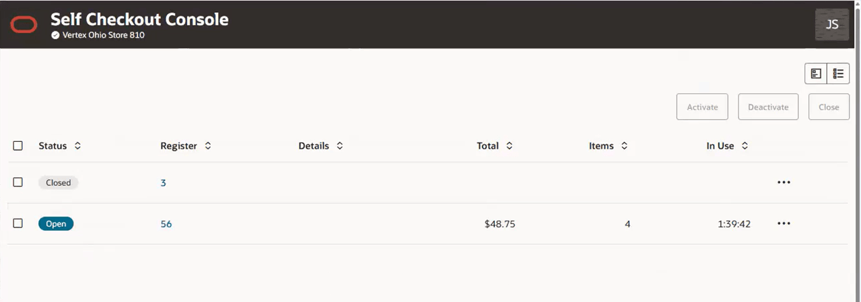Sort the In Use column

[x=745, y=145]
